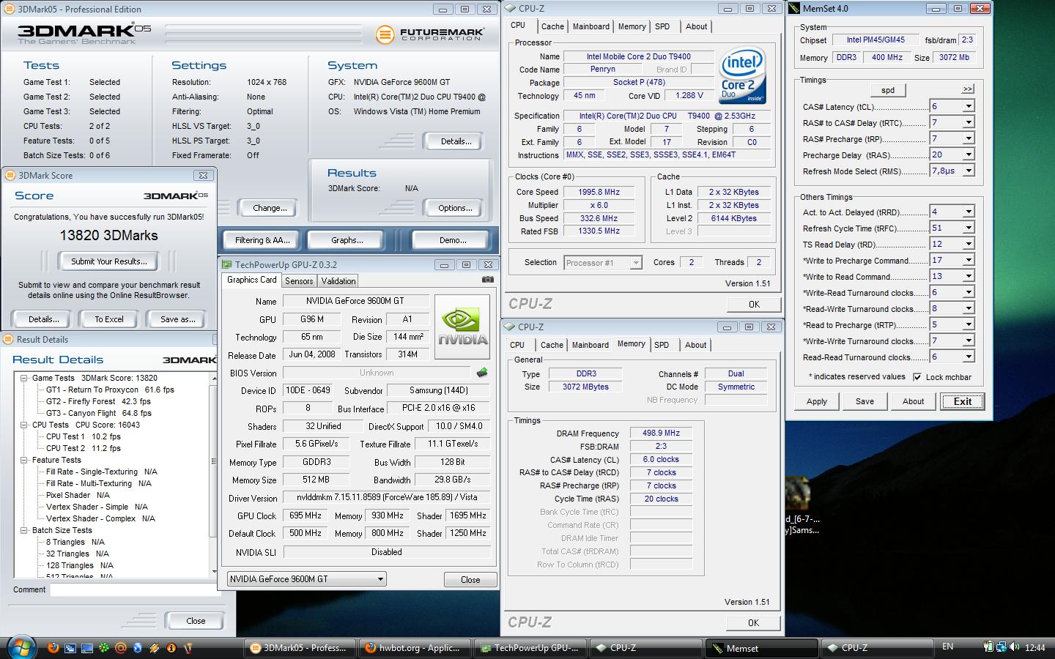Screen dimensions: 1055x659
Task: Open the orange info quick launch icon
Action: (171, 648)
